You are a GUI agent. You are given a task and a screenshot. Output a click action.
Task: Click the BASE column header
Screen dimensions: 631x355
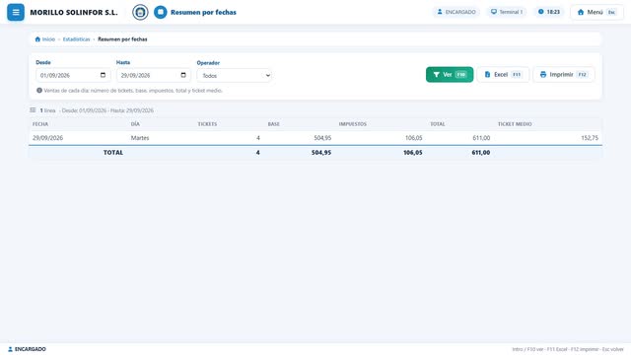pyautogui.click(x=274, y=124)
